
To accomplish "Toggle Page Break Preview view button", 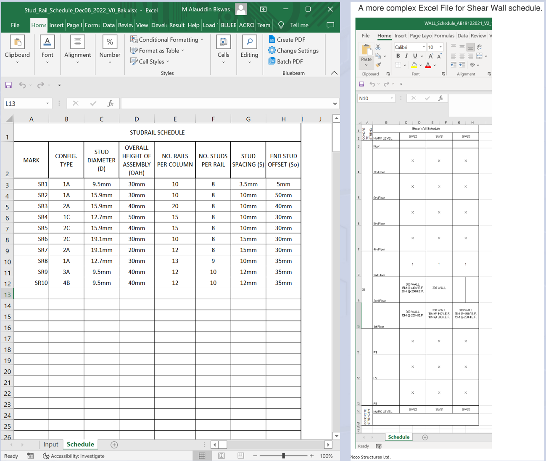I will point(241,456).
